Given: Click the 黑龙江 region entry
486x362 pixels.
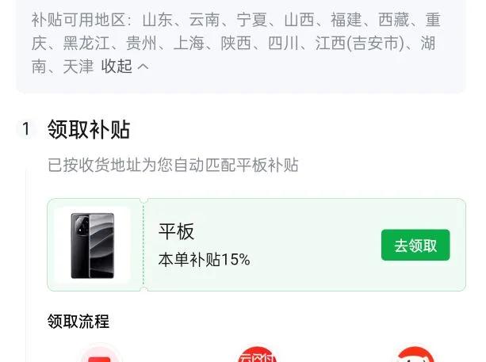Looking at the screenshot, I should [86, 43].
